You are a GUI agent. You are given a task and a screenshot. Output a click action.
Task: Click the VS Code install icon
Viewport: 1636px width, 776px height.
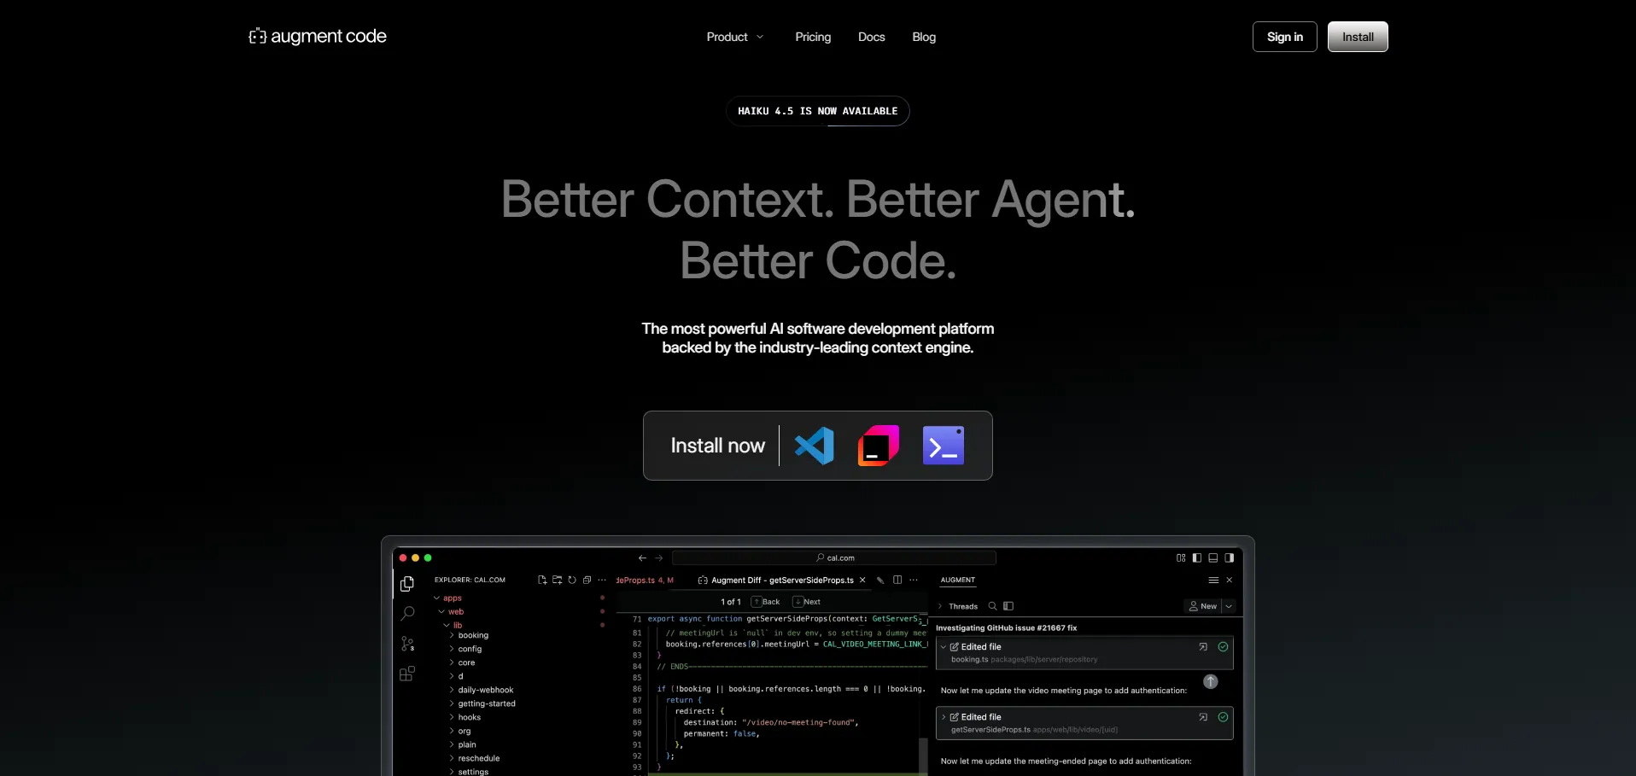(x=815, y=446)
